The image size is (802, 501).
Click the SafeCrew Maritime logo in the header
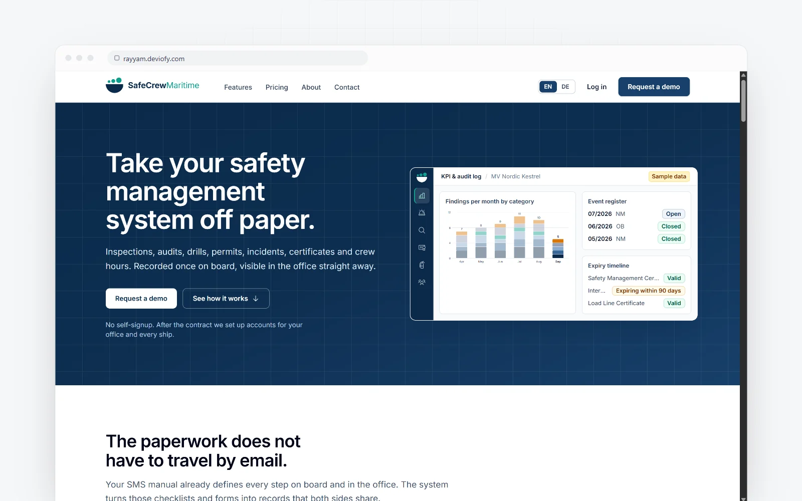click(x=152, y=86)
